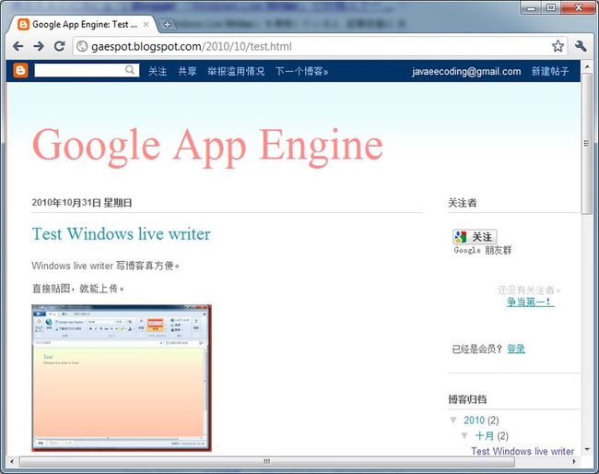Click the vertical scrollbar up arrow
The image size is (599, 474).
[587, 66]
